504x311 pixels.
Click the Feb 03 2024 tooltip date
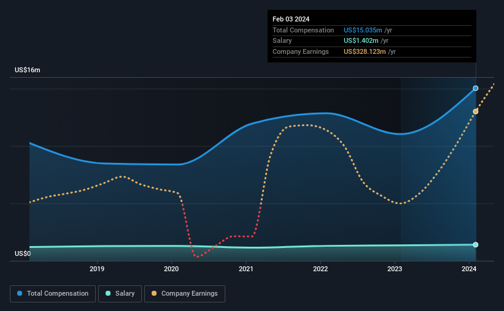[x=291, y=19]
